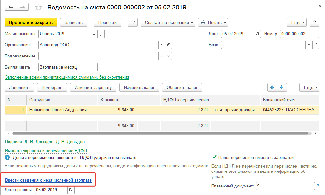
Task: Increase Месяц выплаты with stepper up arrow
Action: [101, 32]
